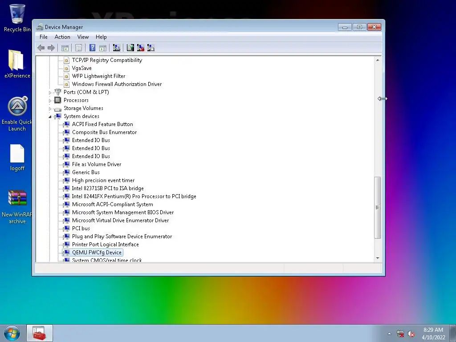Open the Help menu

[101, 37]
